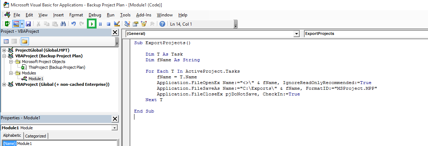428x146 pixels.
Task: Open the Debug menu
Action: point(95,15)
